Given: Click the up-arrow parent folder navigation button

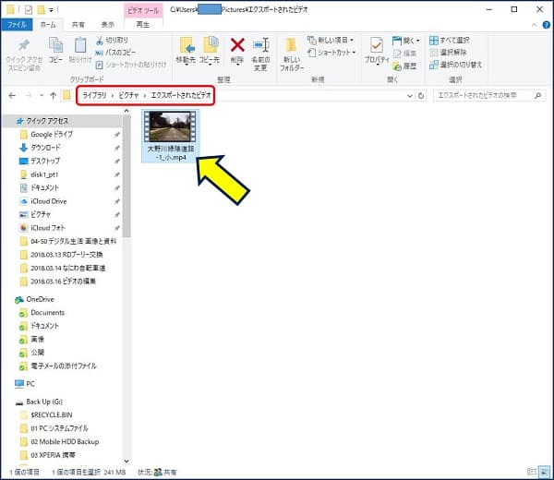Looking at the screenshot, I should (52, 95).
